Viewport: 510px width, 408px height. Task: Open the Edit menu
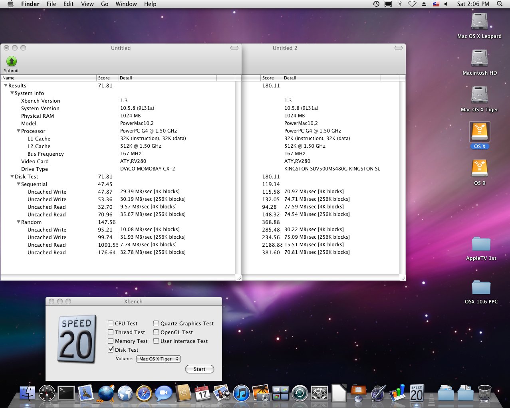pos(69,4)
